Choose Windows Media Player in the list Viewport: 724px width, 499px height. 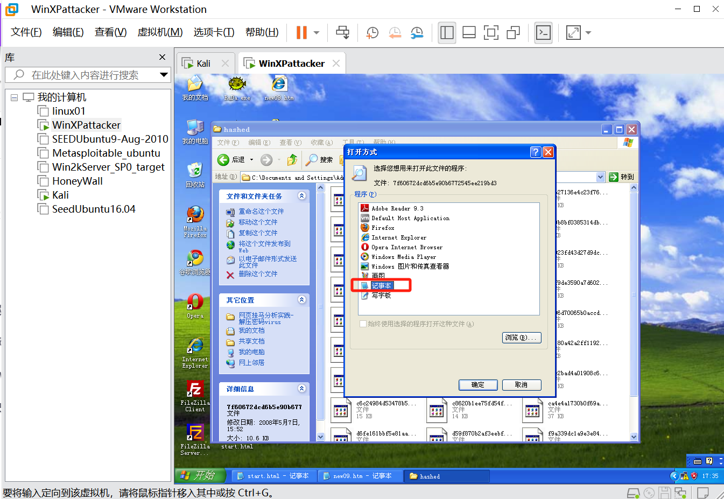tap(404, 257)
